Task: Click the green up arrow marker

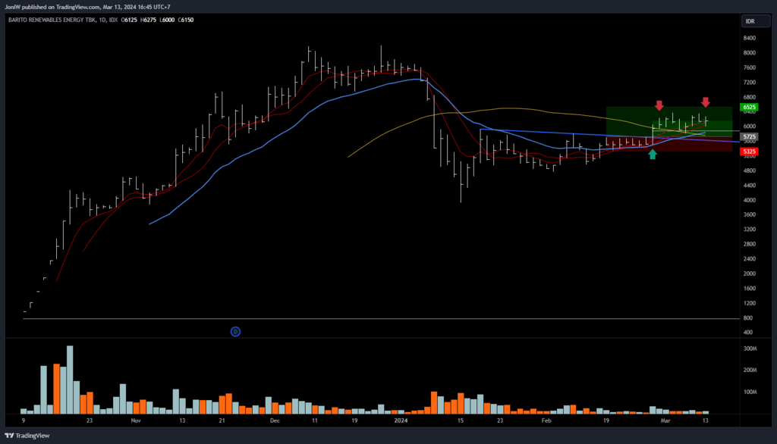Action: pos(653,155)
